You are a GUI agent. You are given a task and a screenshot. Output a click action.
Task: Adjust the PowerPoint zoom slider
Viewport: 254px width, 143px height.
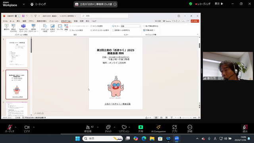point(183,118)
